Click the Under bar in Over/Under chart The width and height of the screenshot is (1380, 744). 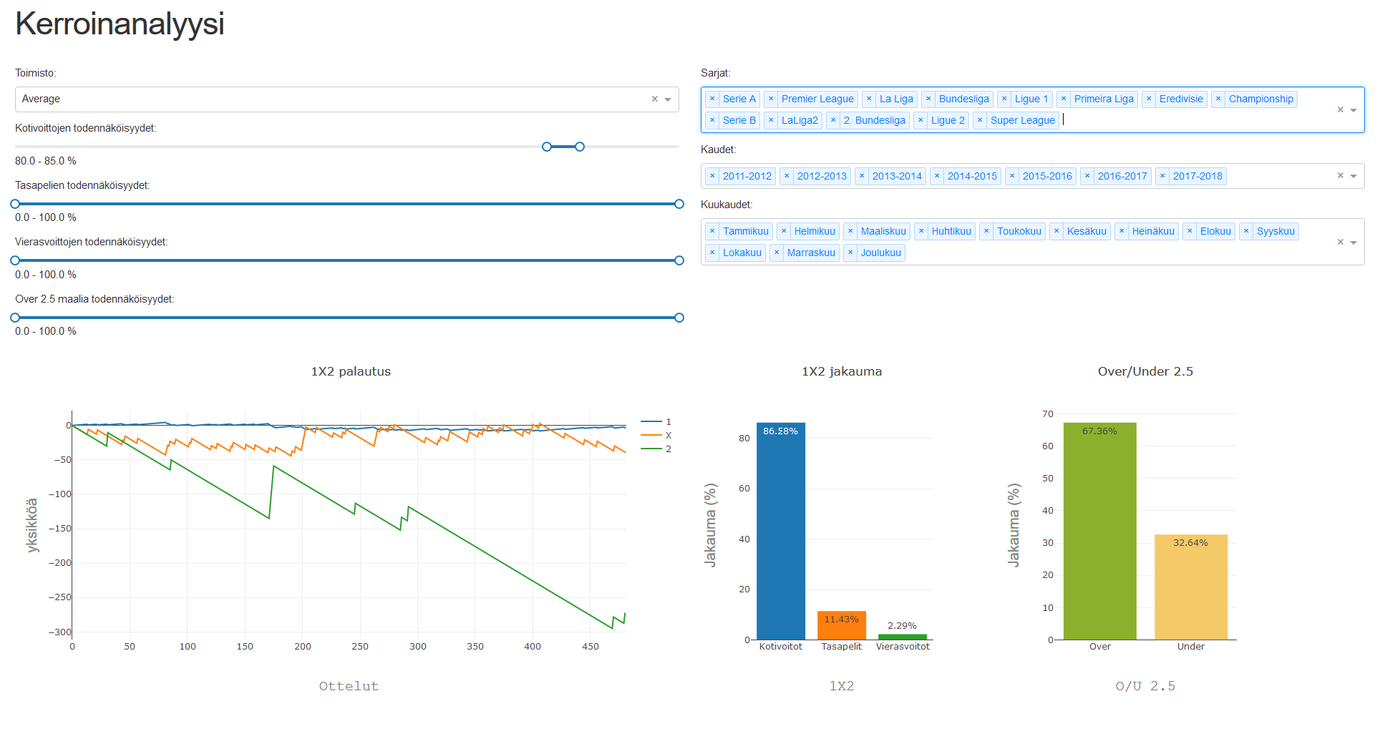coord(1190,587)
